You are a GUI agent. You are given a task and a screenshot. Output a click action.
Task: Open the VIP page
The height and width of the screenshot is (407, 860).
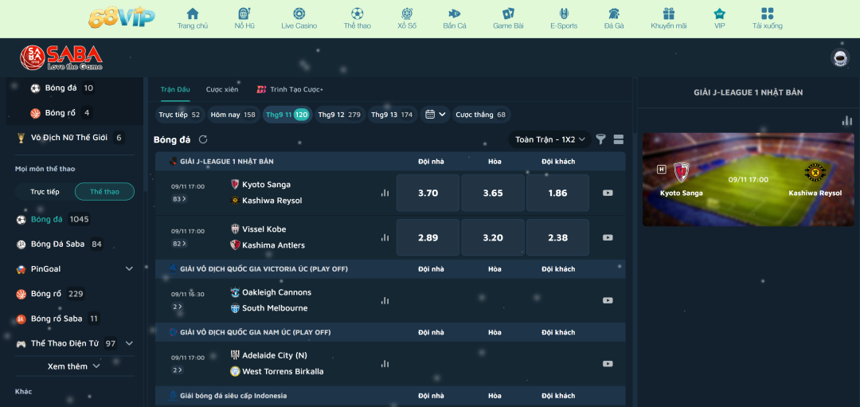[x=720, y=18]
